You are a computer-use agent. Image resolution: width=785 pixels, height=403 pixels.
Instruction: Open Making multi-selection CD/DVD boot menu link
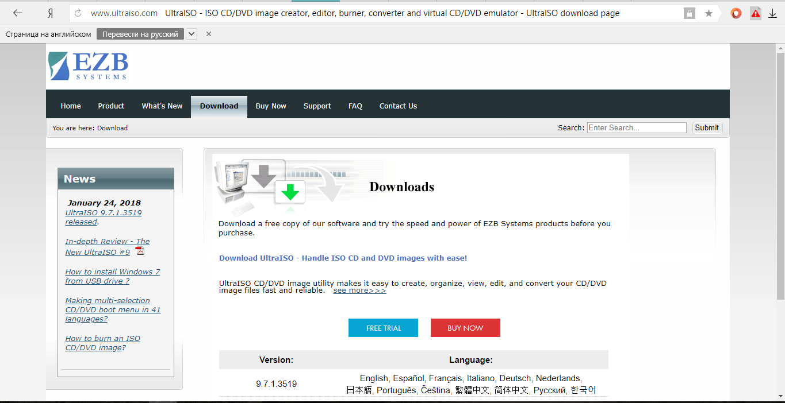(x=113, y=309)
